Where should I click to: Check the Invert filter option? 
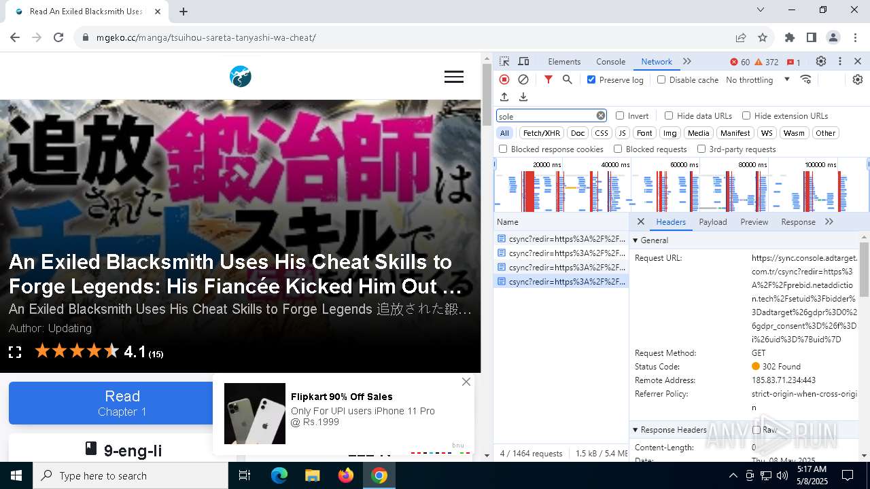620,115
